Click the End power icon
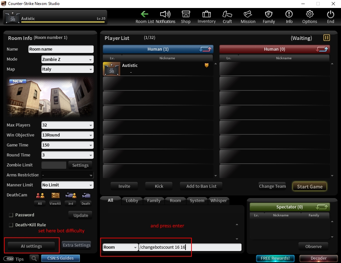 pyautogui.click(x=331, y=14)
